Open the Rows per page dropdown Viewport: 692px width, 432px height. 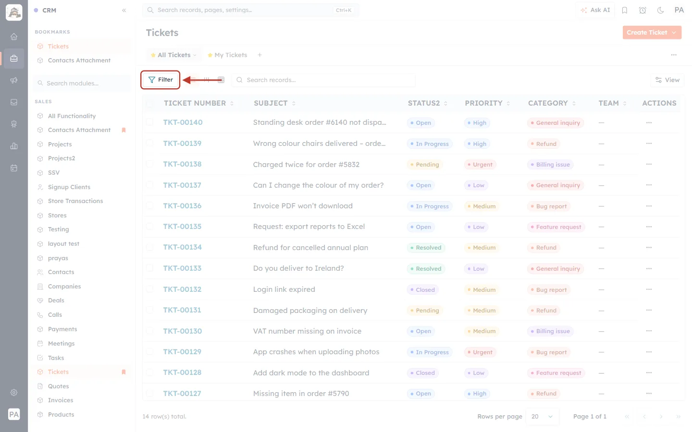[x=542, y=417]
